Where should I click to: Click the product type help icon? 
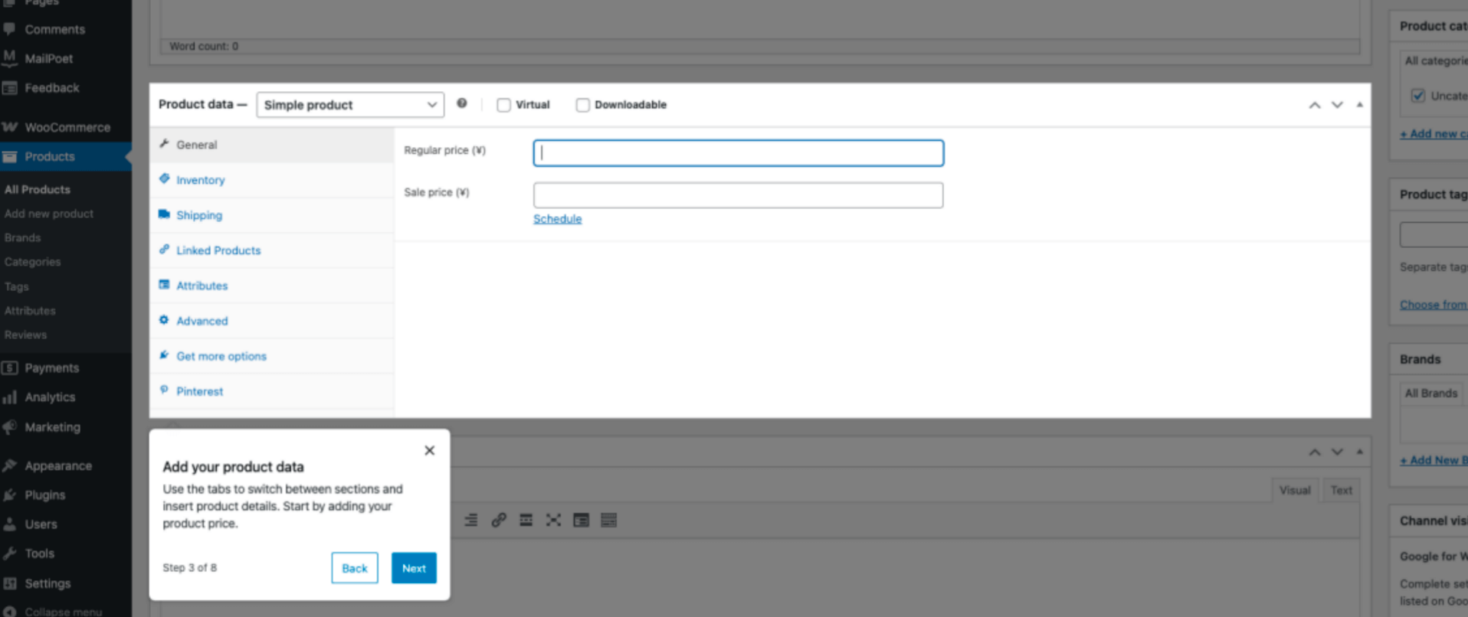[x=461, y=103]
